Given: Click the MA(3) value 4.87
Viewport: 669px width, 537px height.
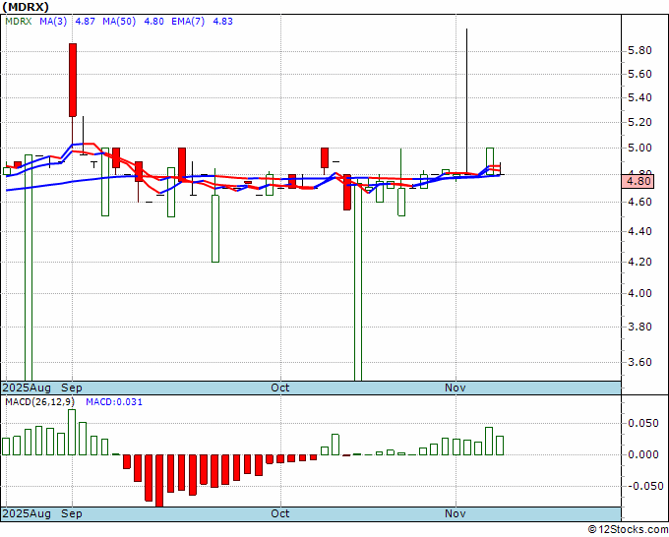Looking at the screenshot, I should 86,22.
